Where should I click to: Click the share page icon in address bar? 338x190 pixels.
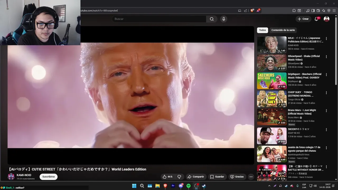(x=246, y=11)
